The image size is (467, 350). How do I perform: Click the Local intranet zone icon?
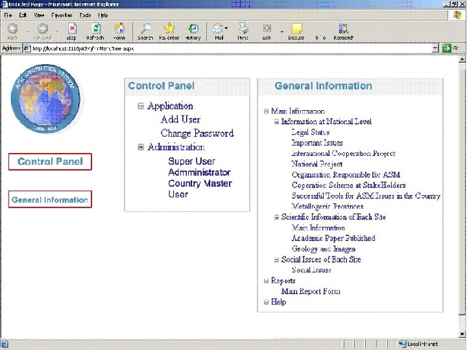[x=402, y=344]
